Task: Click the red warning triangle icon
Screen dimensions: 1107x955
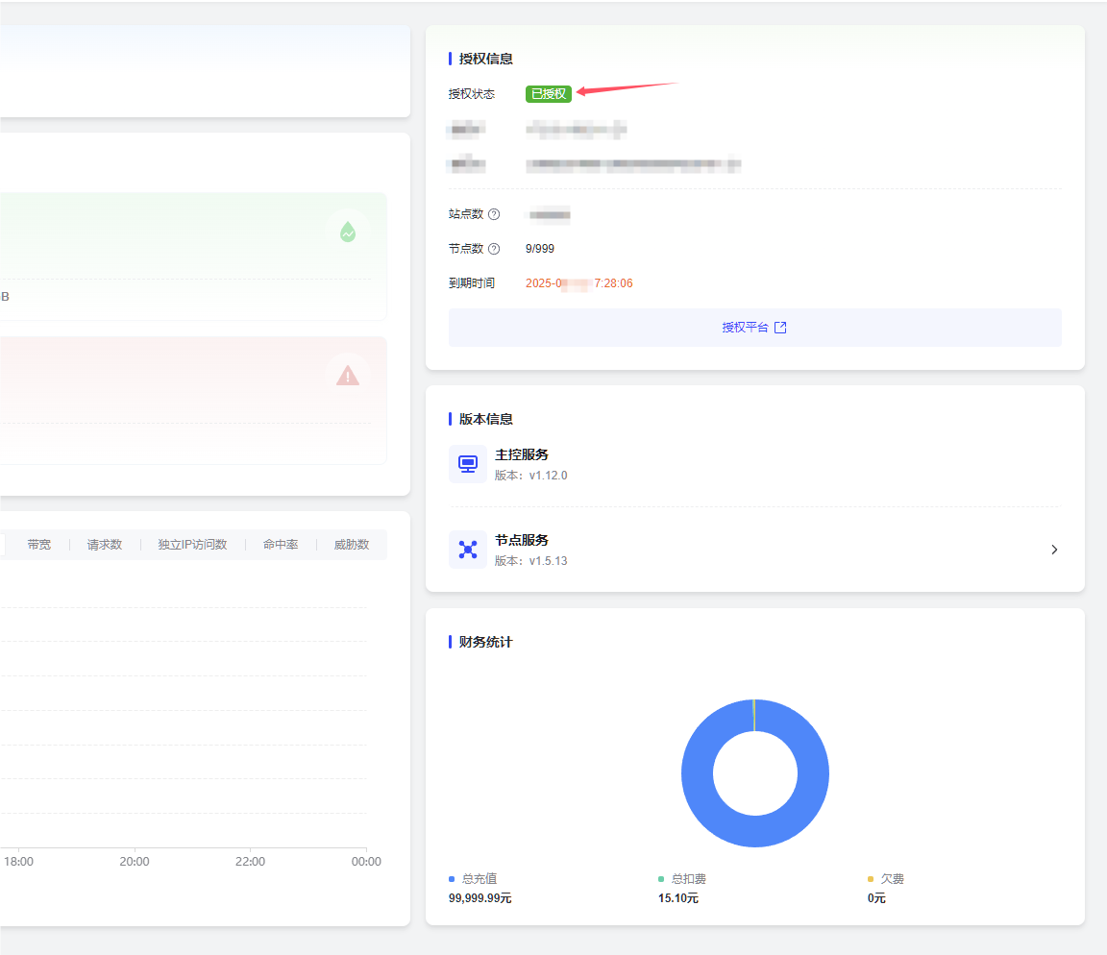Action: pyautogui.click(x=347, y=376)
